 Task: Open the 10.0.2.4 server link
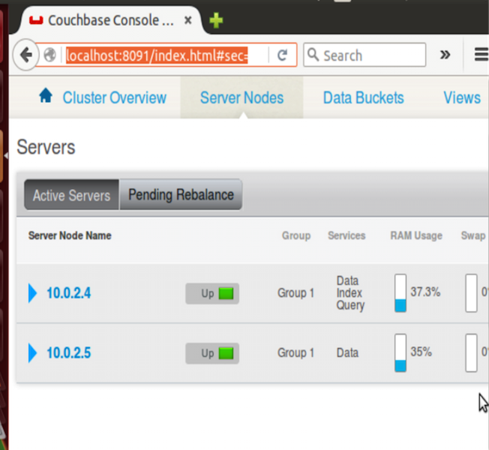click(x=68, y=293)
